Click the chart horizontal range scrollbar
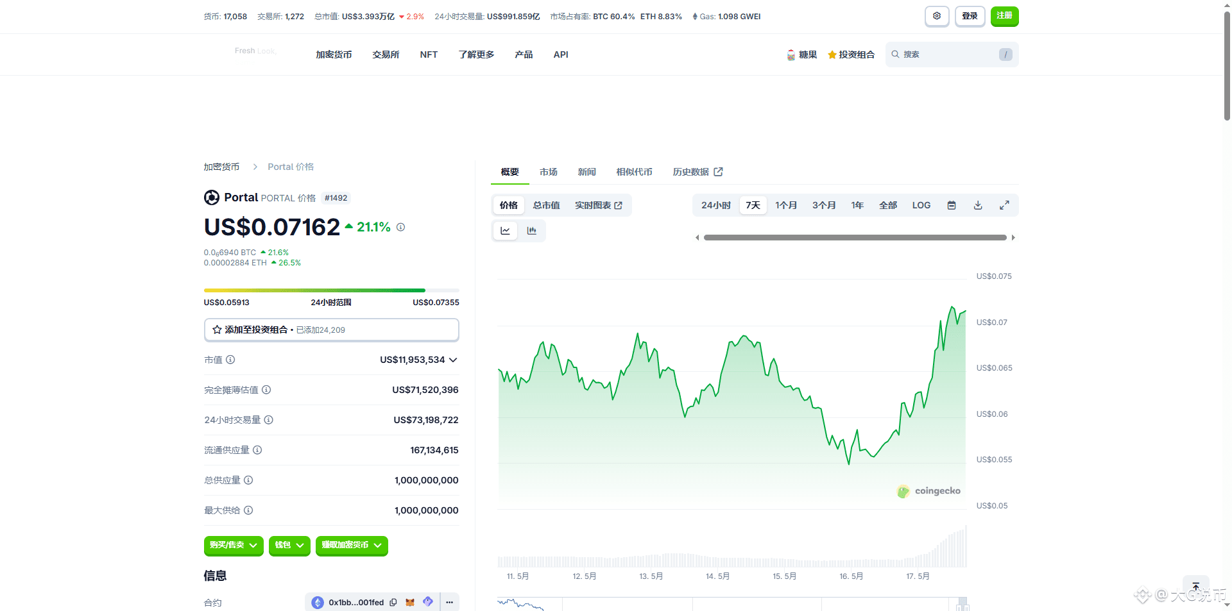 tap(855, 237)
